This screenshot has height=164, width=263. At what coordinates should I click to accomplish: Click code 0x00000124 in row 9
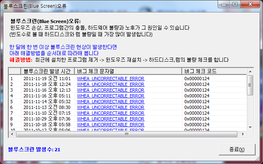click(x=197, y=125)
